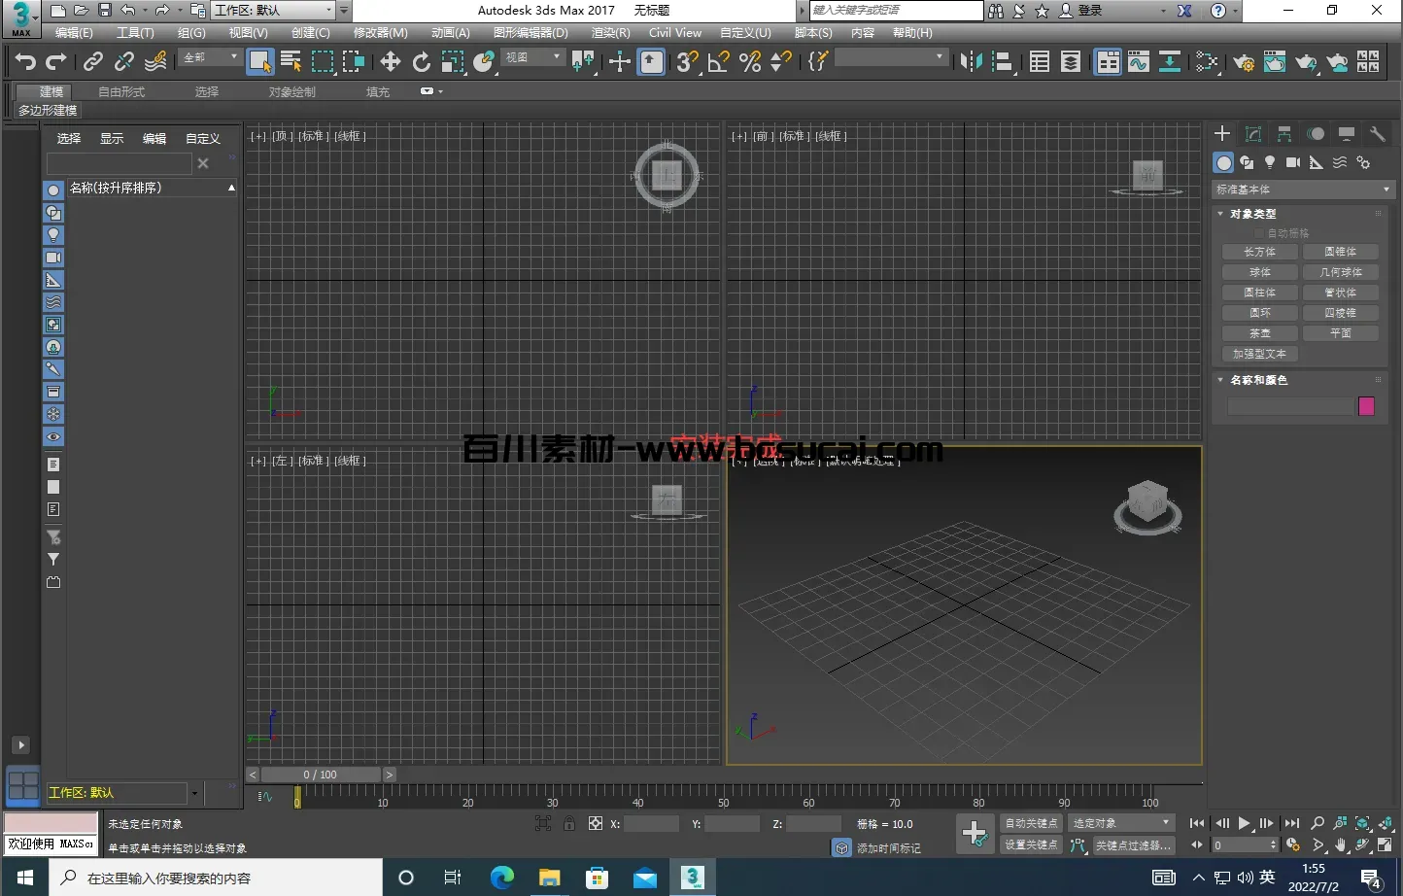Open the named selection sets dropdown
The height and width of the screenshot is (896, 1403).
(x=891, y=57)
